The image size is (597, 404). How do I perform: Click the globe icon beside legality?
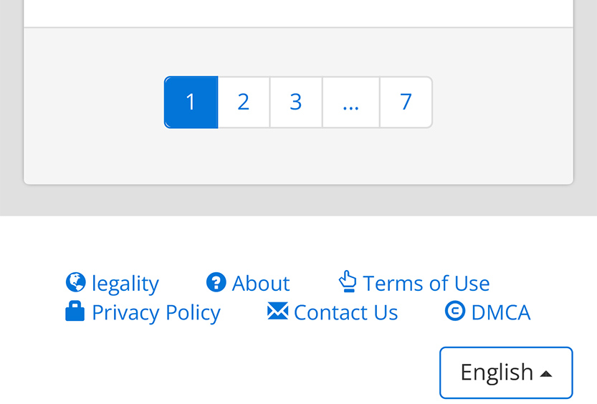point(75,282)
